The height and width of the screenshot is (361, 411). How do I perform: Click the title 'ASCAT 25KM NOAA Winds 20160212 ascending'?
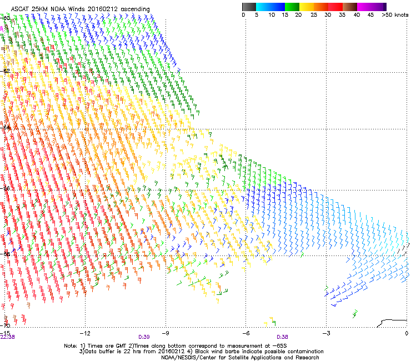tap(80, 9)
